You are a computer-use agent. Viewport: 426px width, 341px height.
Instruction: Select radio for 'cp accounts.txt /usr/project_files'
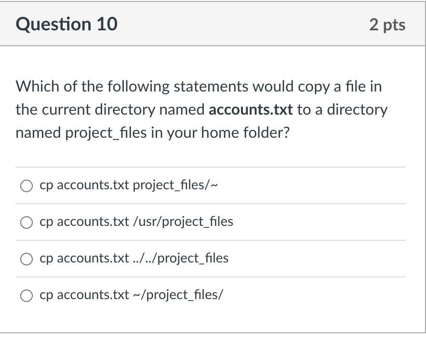(27, 222)
